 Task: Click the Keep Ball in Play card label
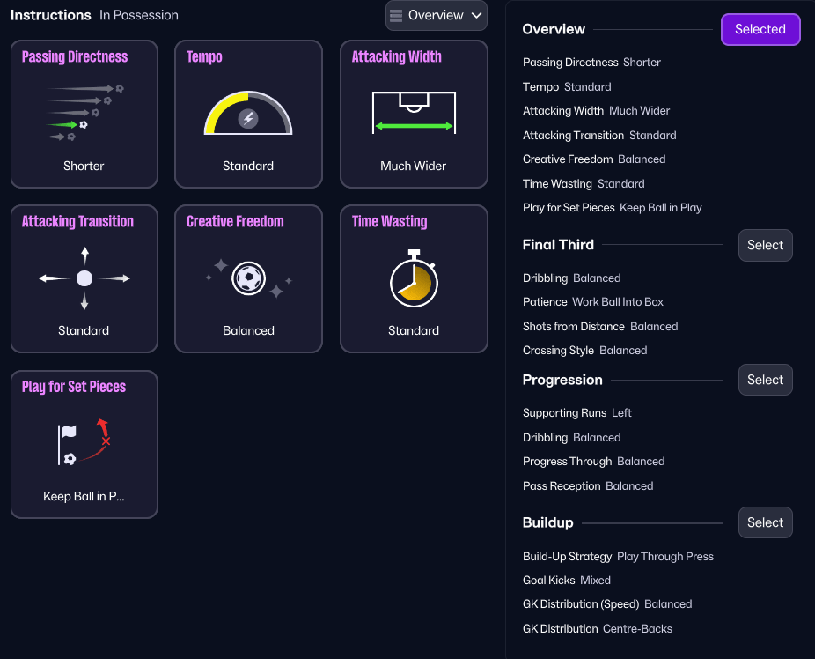(x=84, y=497)
